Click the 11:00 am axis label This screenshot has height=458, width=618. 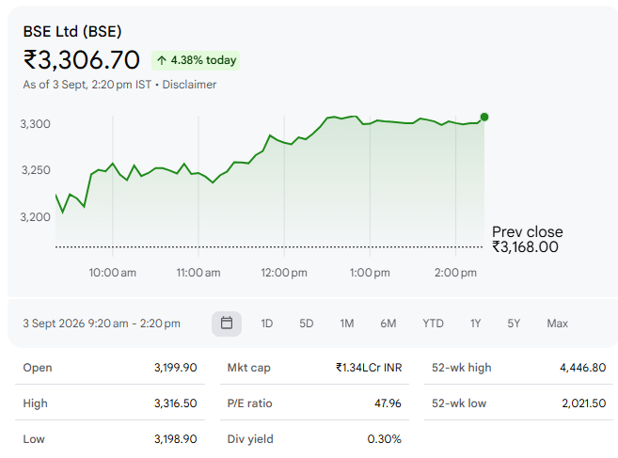(x=198, y=273)
